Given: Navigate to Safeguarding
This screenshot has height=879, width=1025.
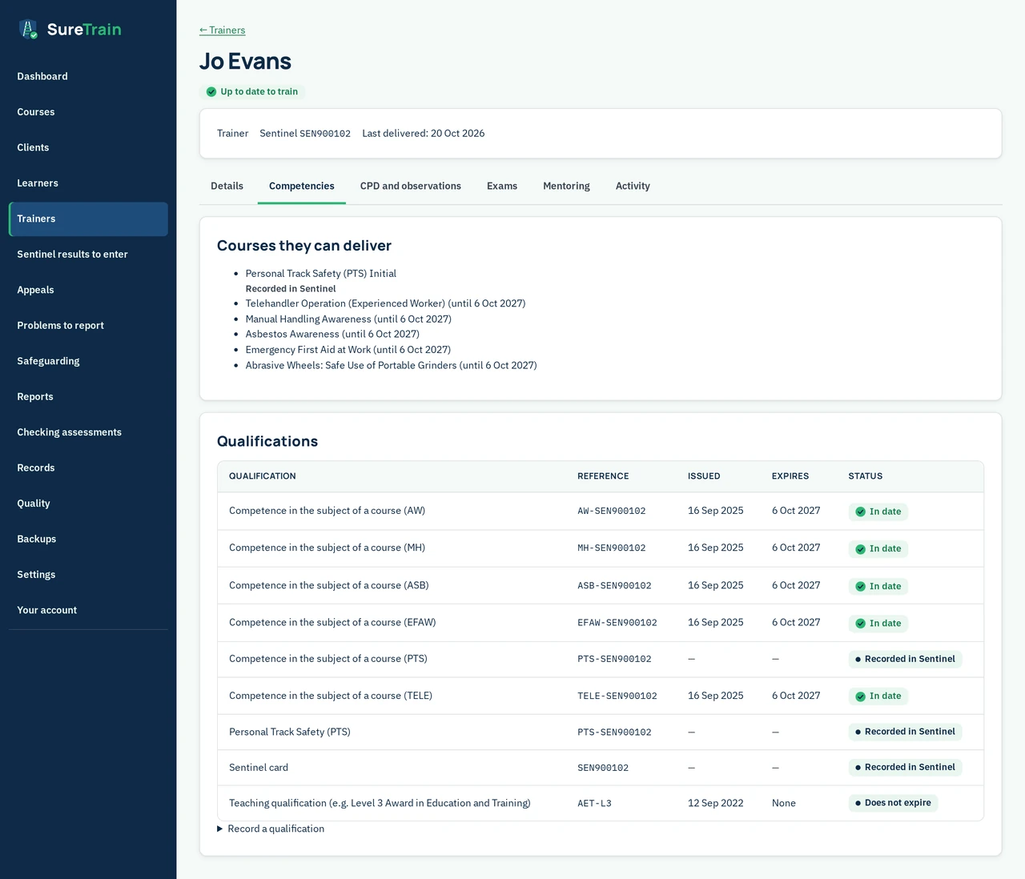Looking at the screenshot, I should click(88, 361).
